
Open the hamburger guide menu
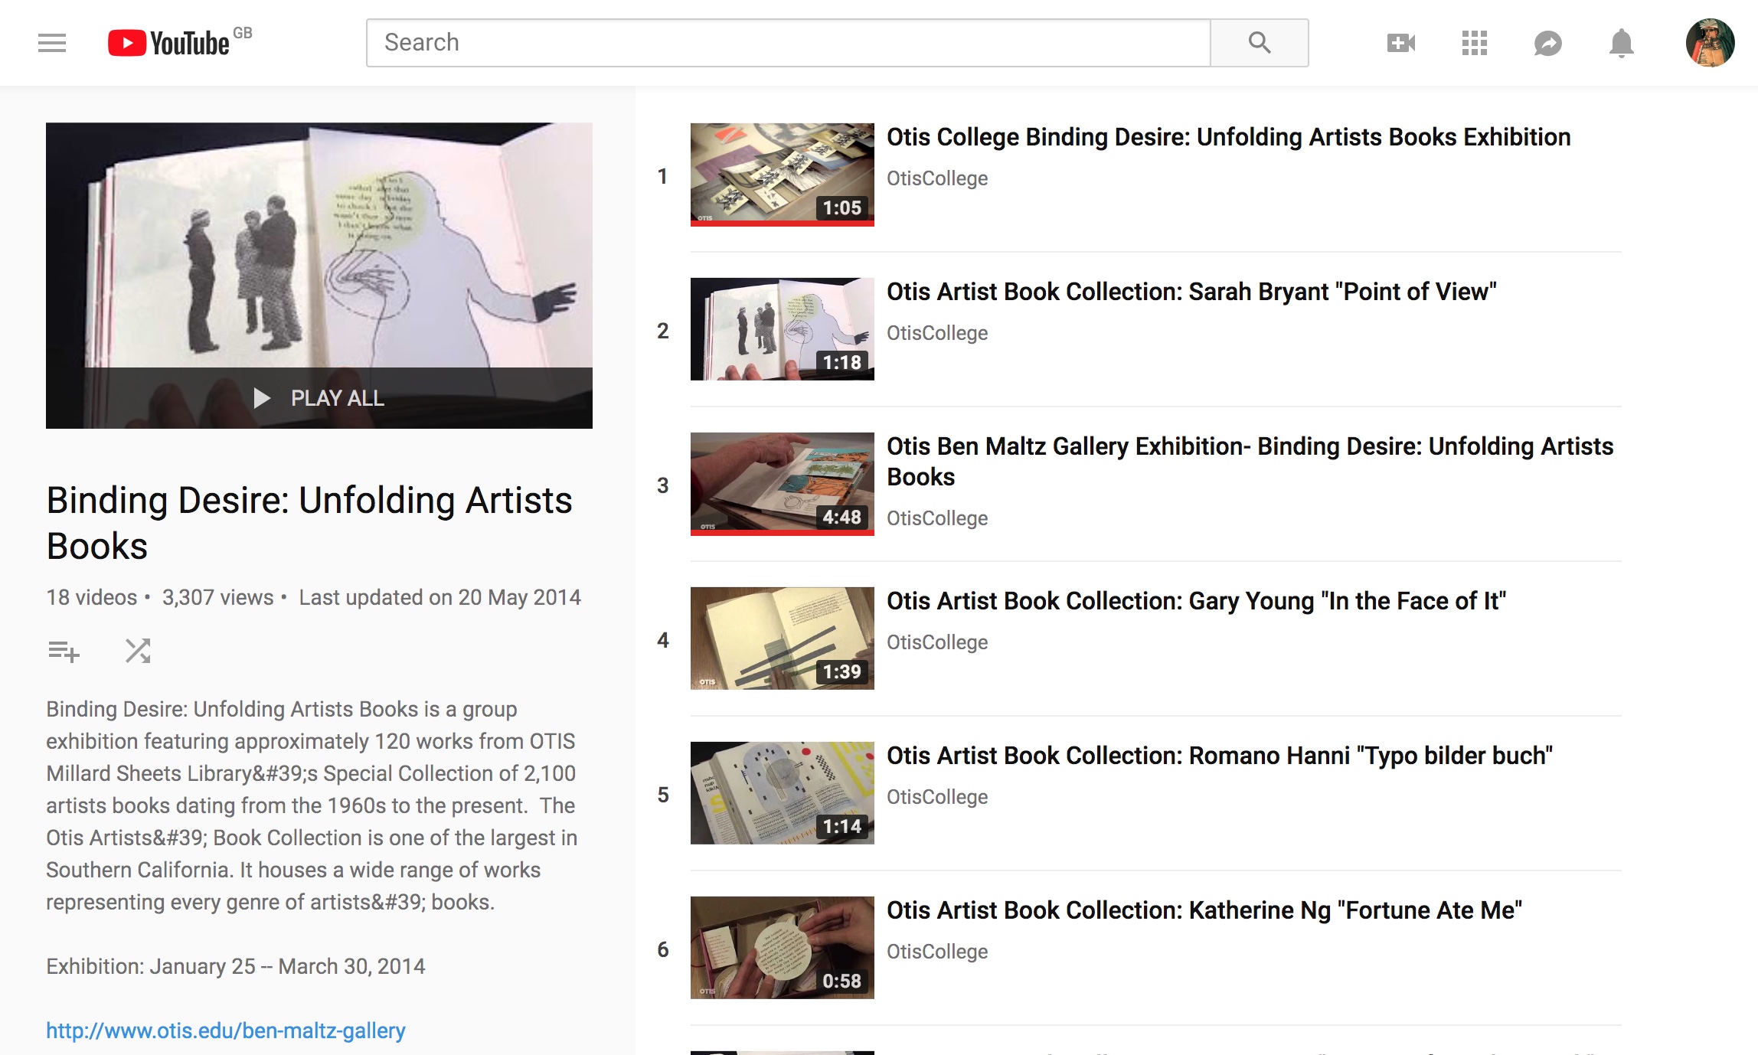click(x=52, y=43)
